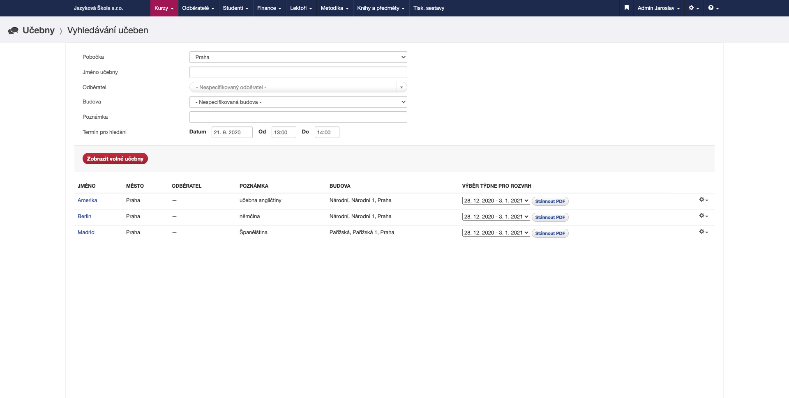Change week selector for Madrid row
Screen dimensions: 789x398
coord(496,232)
